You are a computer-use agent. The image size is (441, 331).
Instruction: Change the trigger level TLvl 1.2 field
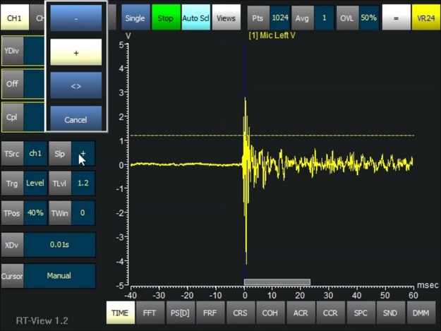coord(83,183)
